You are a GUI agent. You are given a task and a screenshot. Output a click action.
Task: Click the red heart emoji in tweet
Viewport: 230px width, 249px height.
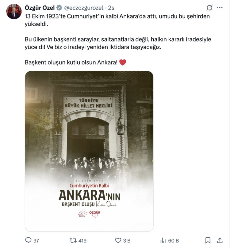tap(123, 62)
